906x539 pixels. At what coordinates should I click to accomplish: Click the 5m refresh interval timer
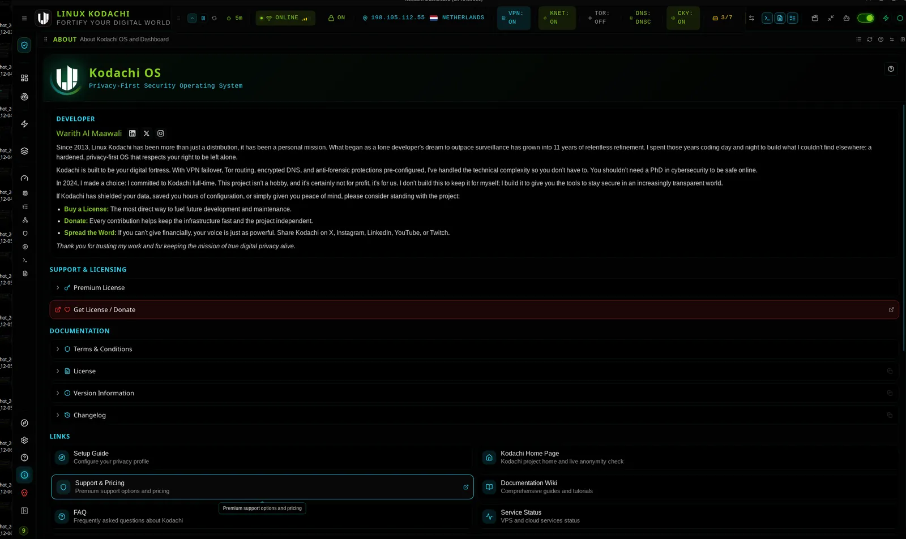click(234, 18)
